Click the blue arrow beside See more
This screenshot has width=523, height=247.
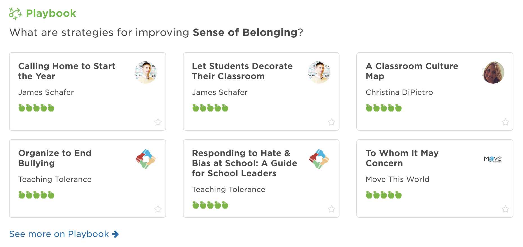pyautogui.click(x=115, y=234)
